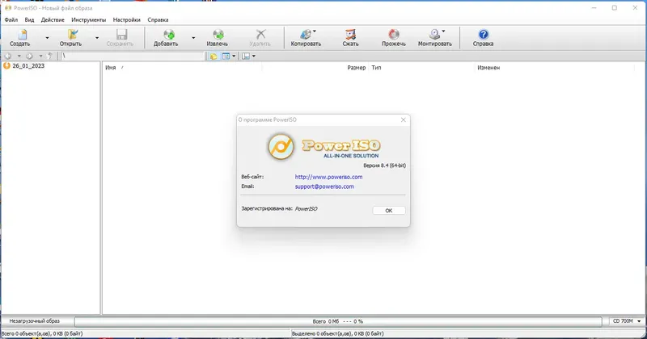
Task: Open the Файл menu
Action: click(x=11, y=19)
